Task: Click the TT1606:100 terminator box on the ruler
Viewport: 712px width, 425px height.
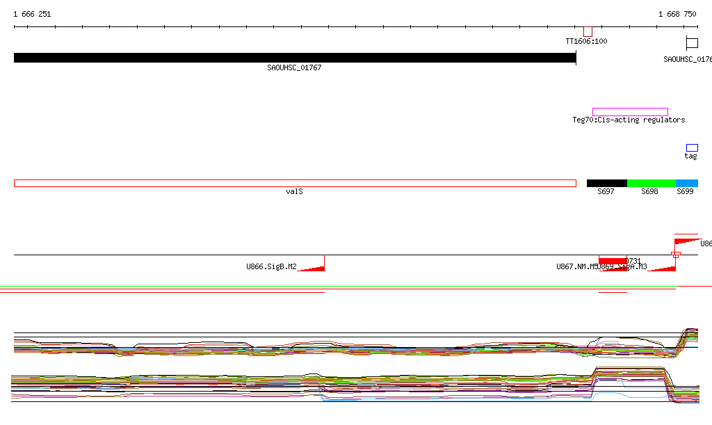Action: (x=588, y=32)
